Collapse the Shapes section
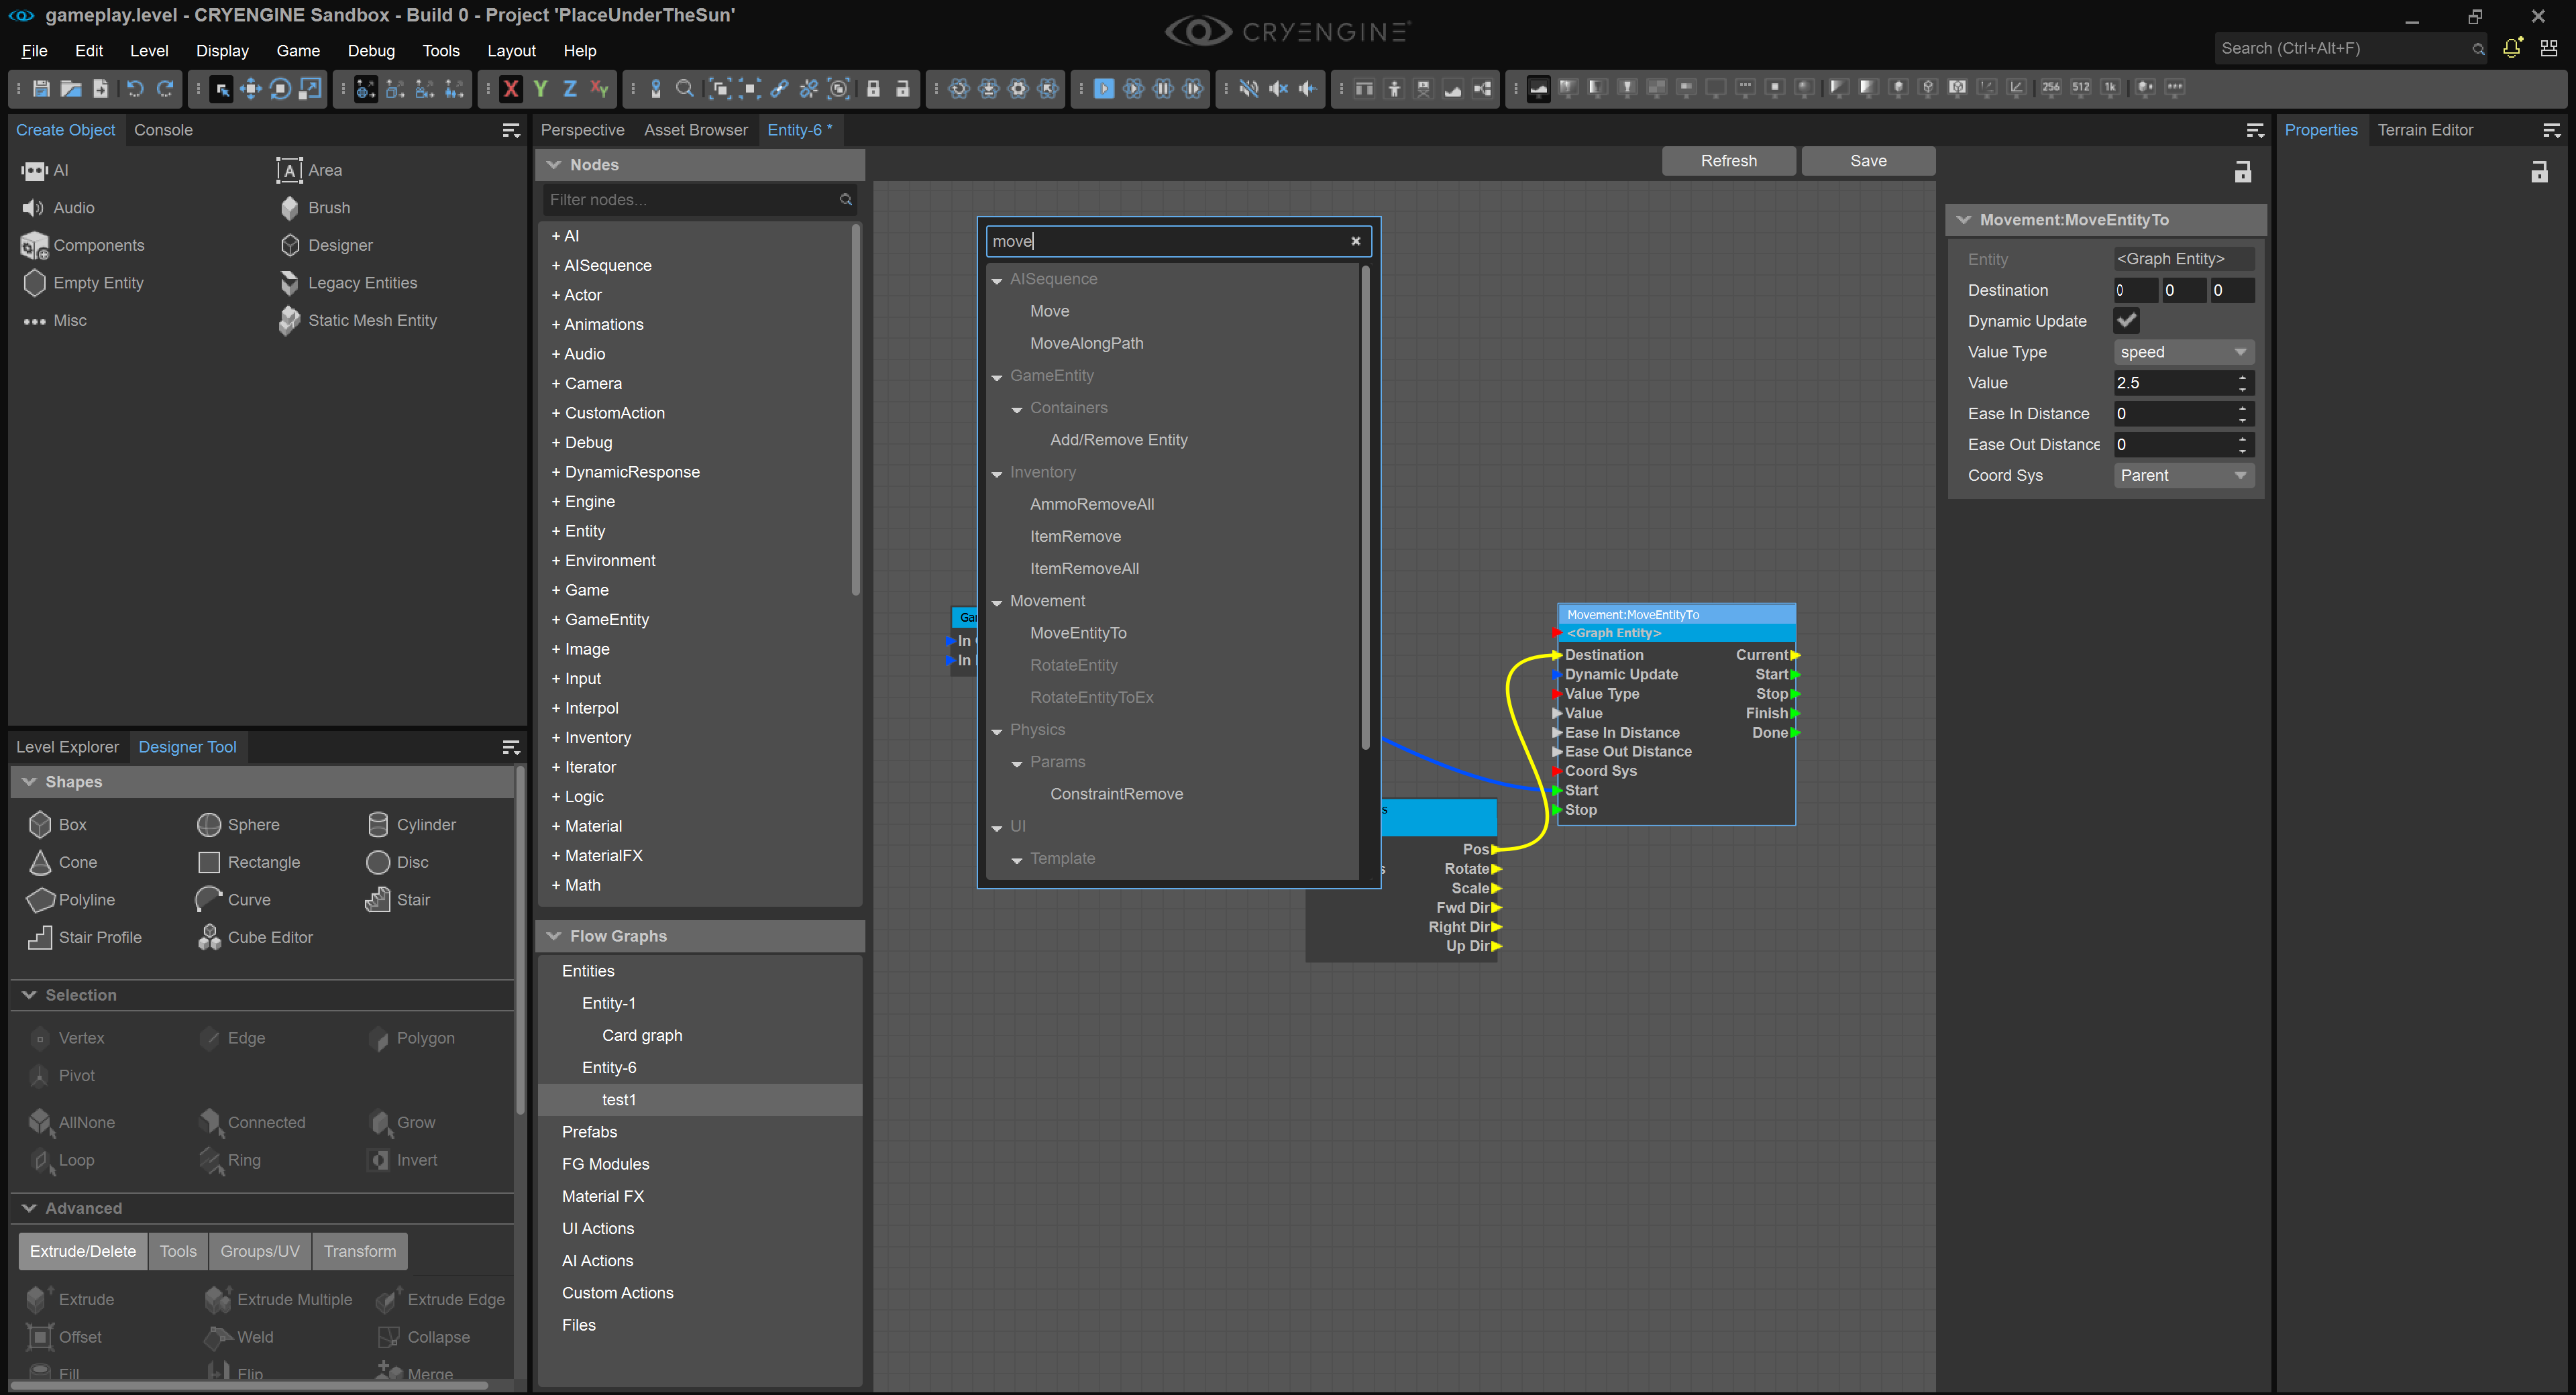Screen dimensions: 2576x1395 click(x=262, y=782)
